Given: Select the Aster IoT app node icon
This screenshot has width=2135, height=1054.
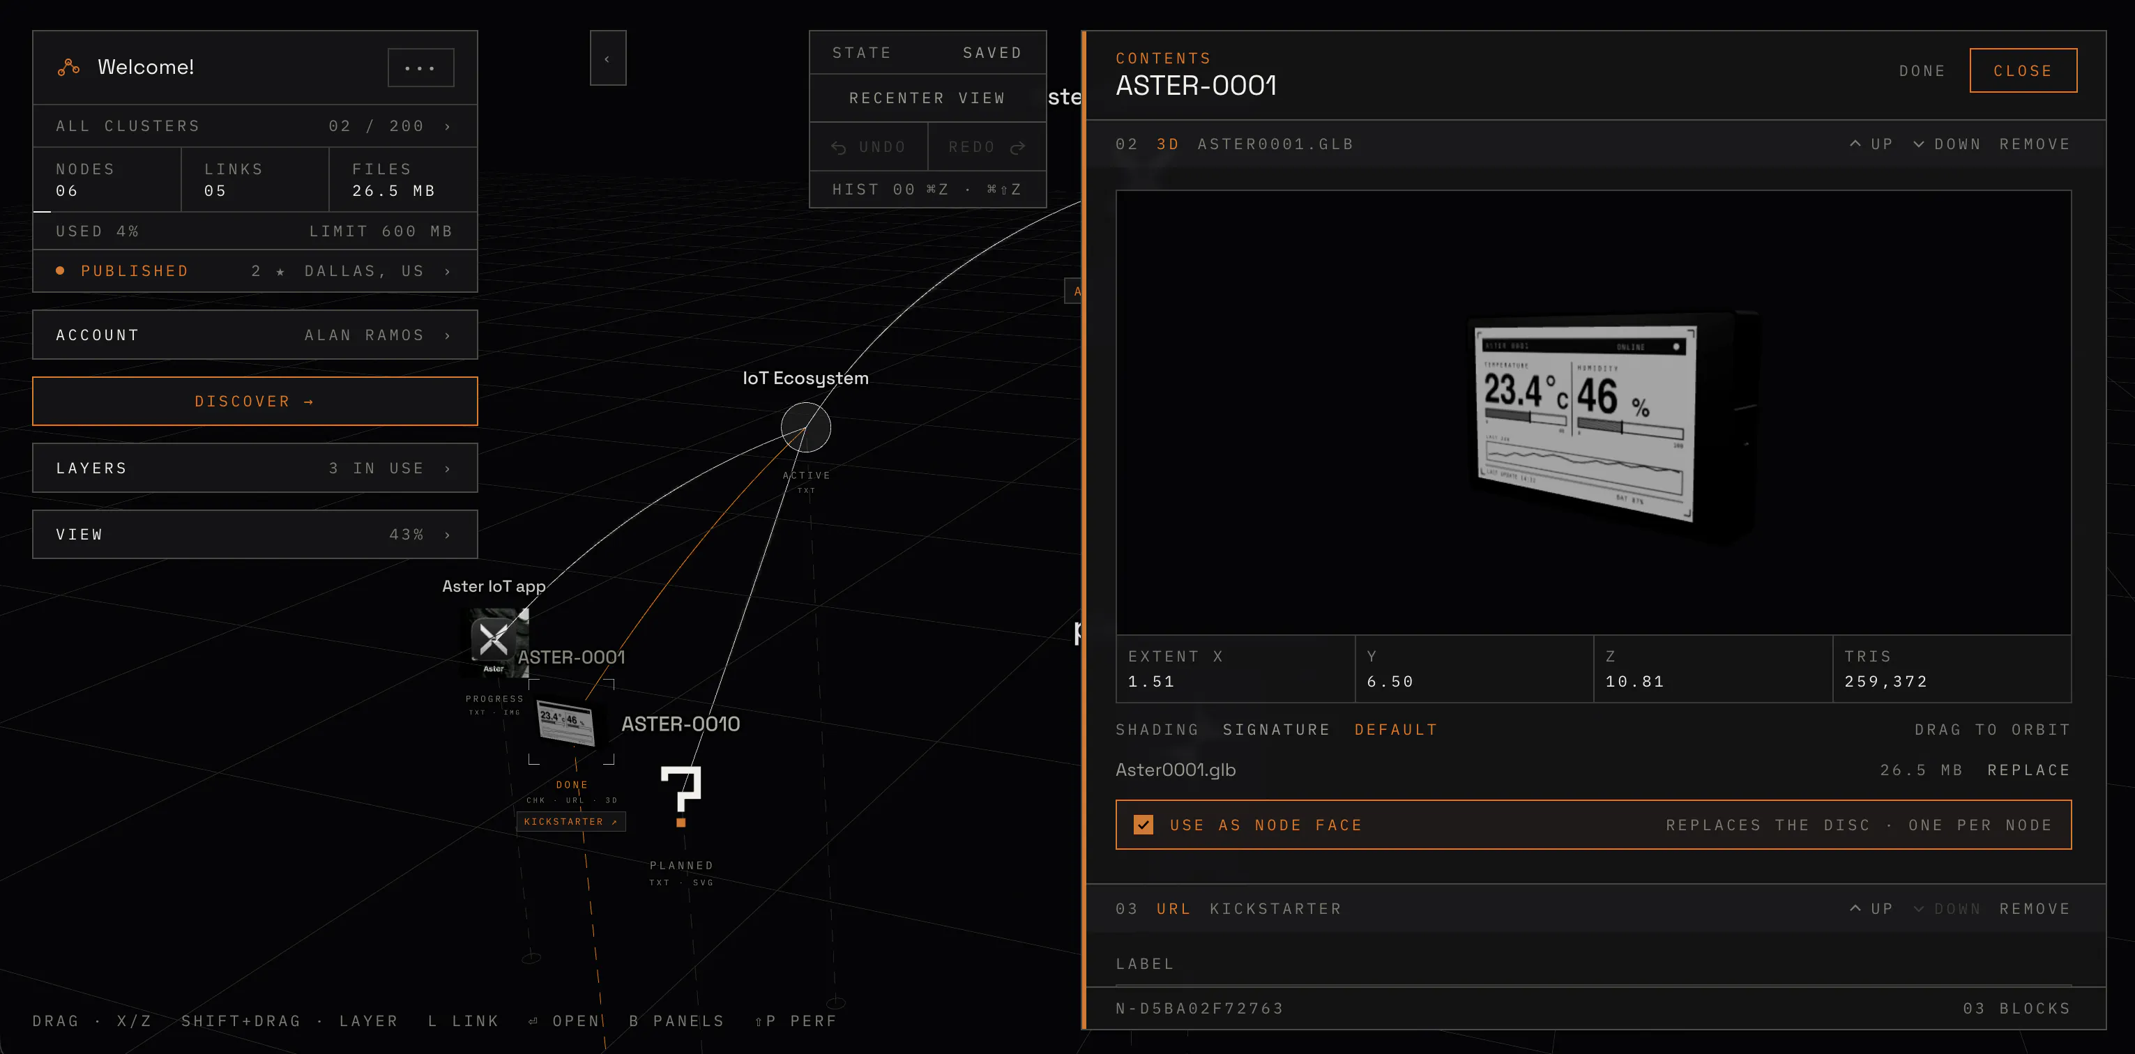Looking at the screenshot, I should [494, 642].
